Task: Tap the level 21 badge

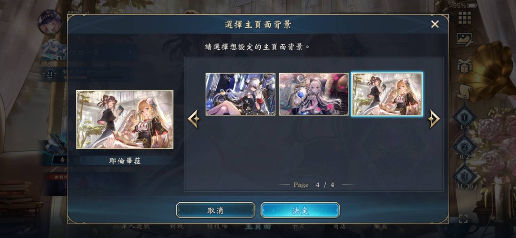Action: 49,74
